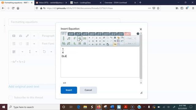Insert the pi symbol
The height and width of the screenshot is (110, 196).
(104, 44)
